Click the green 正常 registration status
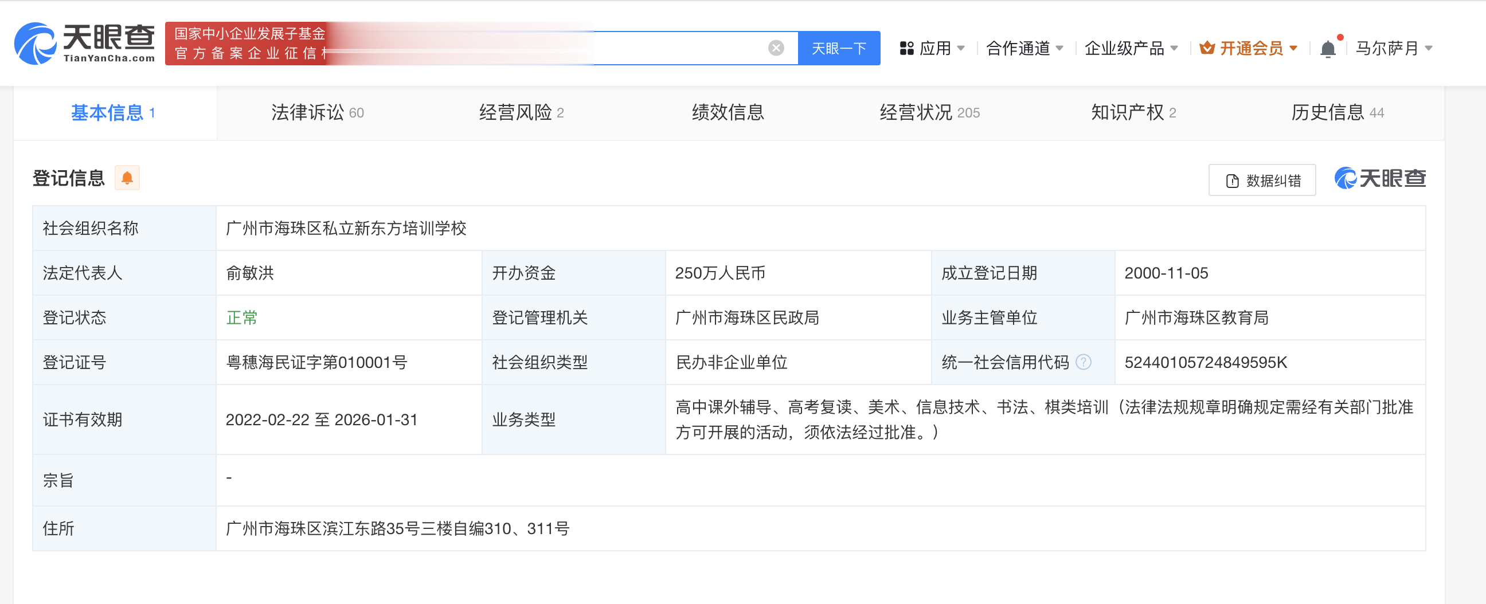This screenshot has height=604, width=1486. [242, 317]
